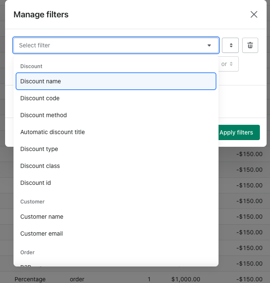This screenshot has width=270, height=283.
Task: Choose Customer name filter option
Action: tap(116, 217)
